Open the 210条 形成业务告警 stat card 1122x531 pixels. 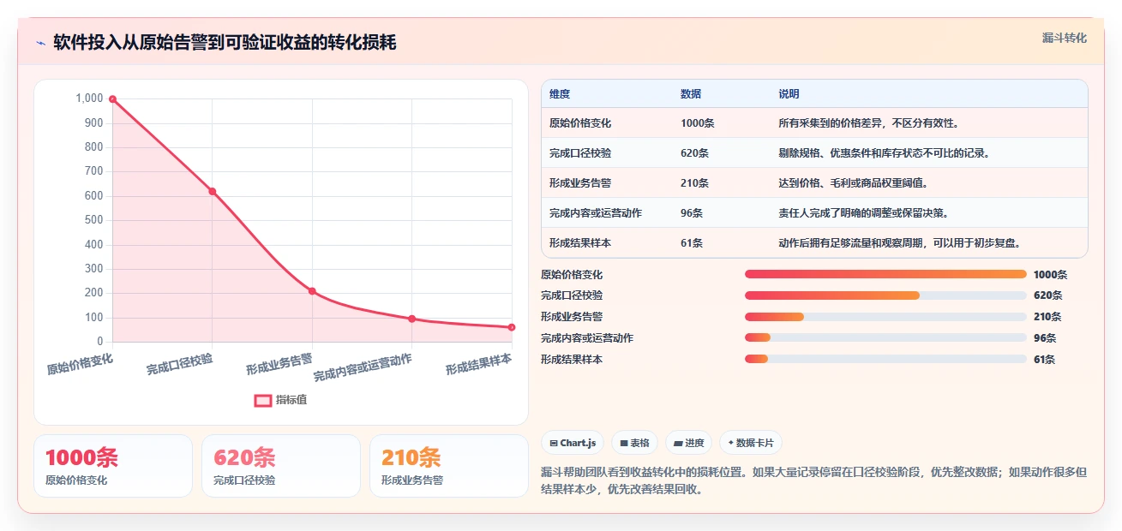[x=449, y=466]
